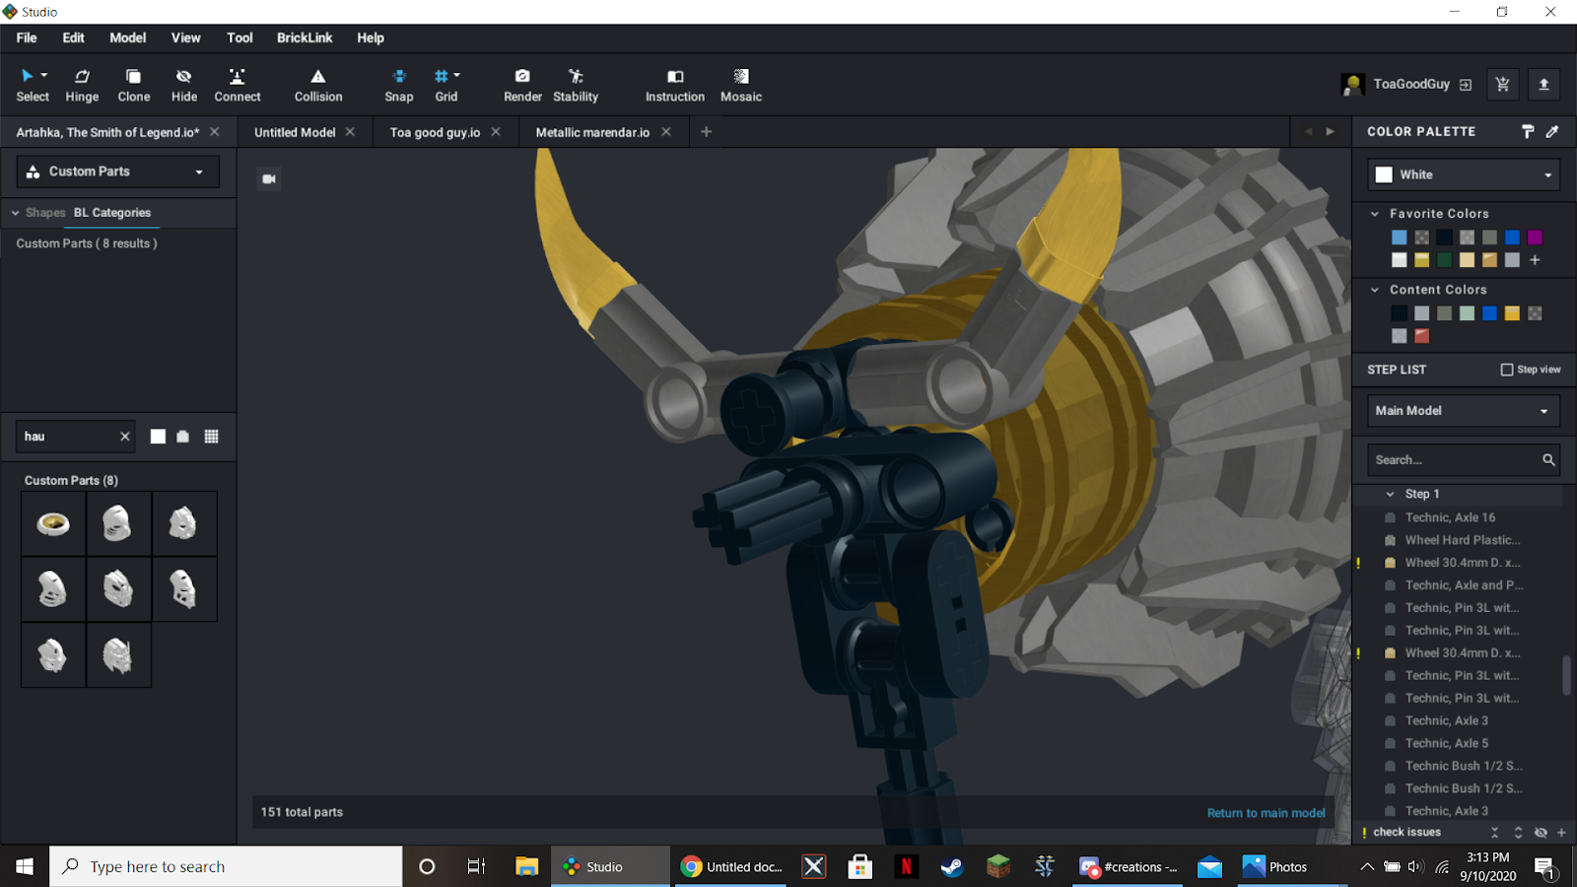Add a new step with plus icon
The image size is (1577, 887).
tap(1561, 833)
